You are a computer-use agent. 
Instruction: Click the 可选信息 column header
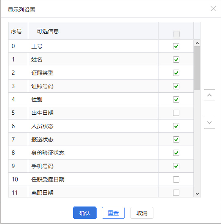pos(48,31)
